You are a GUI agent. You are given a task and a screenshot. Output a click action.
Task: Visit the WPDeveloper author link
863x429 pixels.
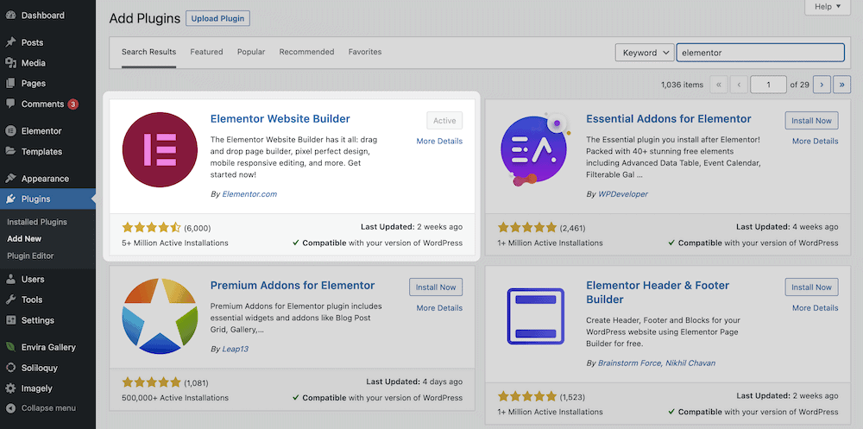[622, 194]
